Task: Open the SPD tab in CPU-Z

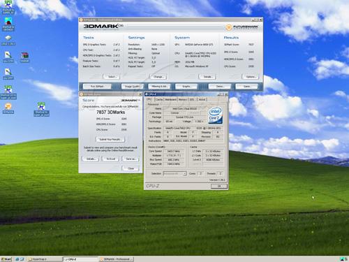Action: (x=192, y=99)
